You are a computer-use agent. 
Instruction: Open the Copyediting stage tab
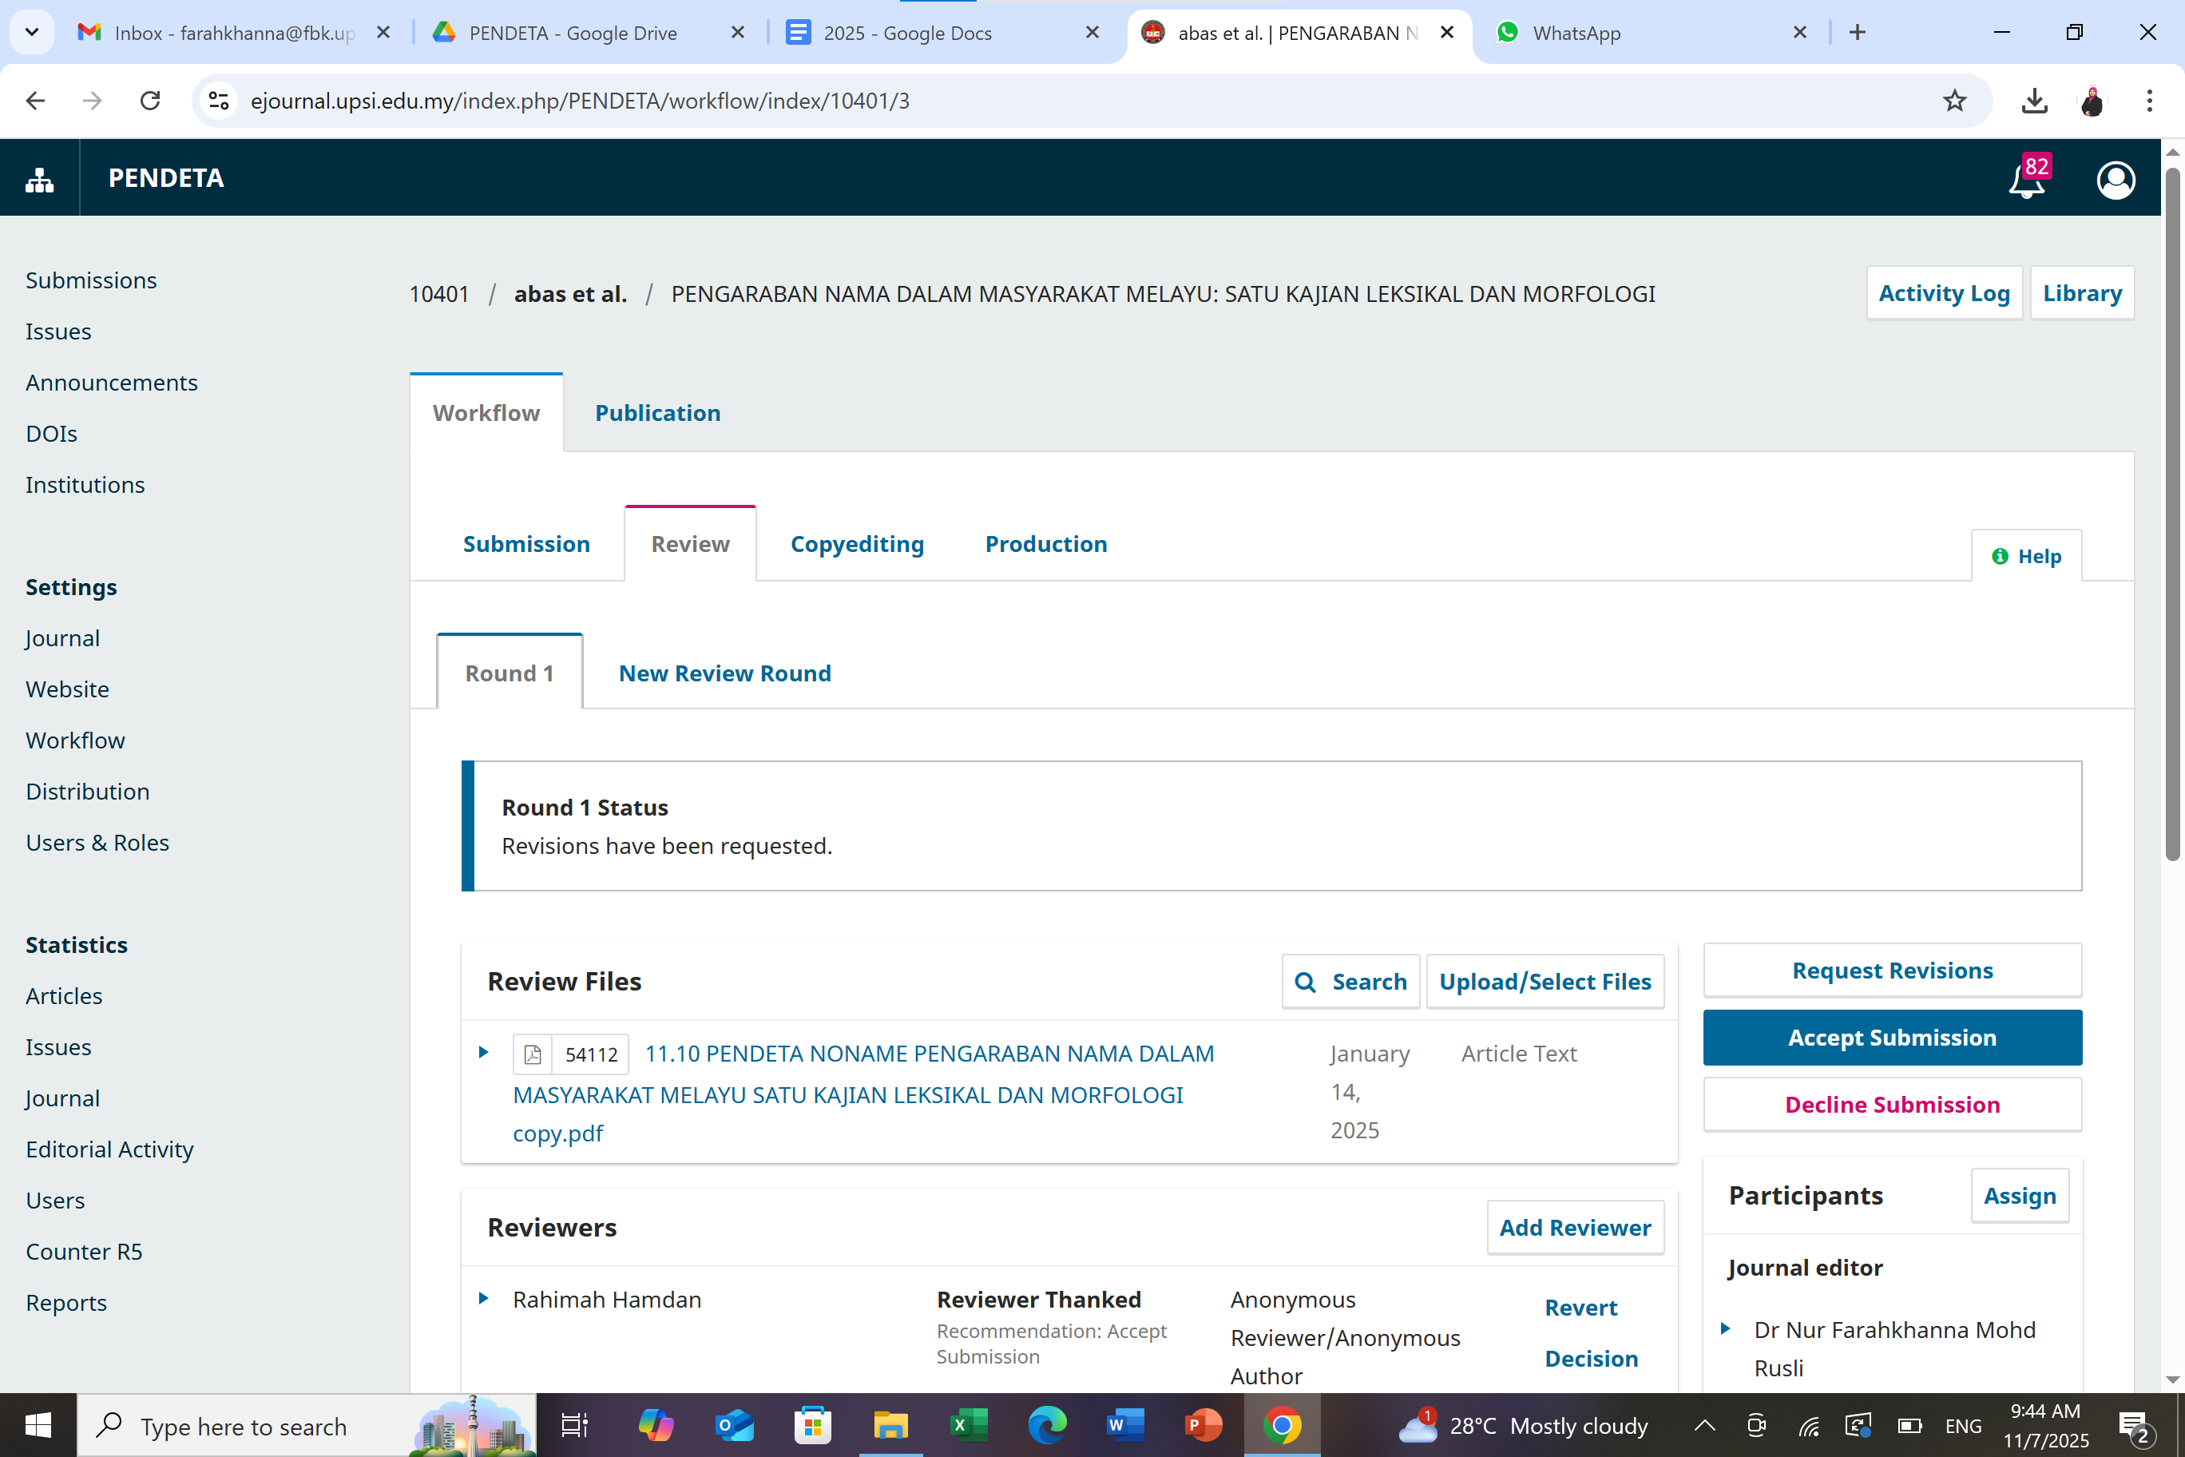click(857, 544)
